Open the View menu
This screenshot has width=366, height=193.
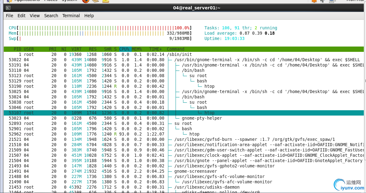tap(34, 16)
